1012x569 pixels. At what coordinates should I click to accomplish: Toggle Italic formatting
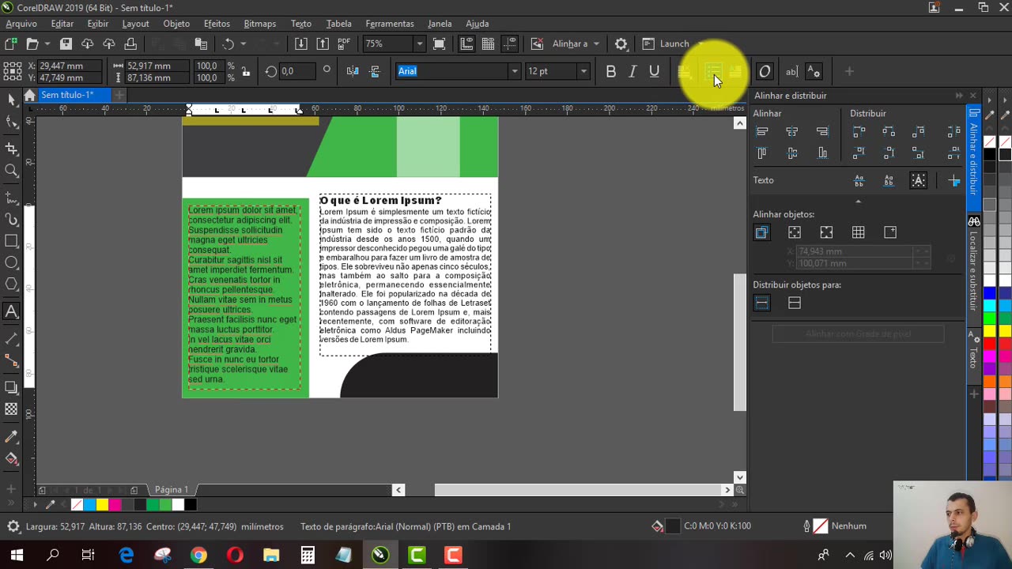pyautogui.click(x=632, y=71)
